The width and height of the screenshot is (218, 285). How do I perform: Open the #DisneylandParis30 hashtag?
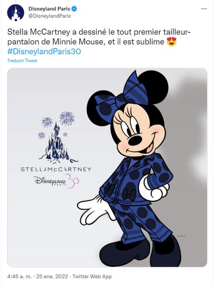coord(44,51)
